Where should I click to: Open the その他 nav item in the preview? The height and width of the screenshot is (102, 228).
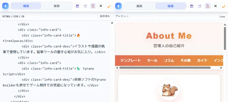pos(185,60)
